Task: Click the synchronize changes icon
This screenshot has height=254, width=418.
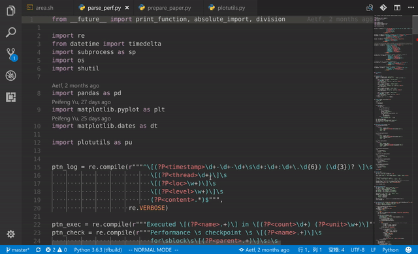Action: (x=38, y=249)
